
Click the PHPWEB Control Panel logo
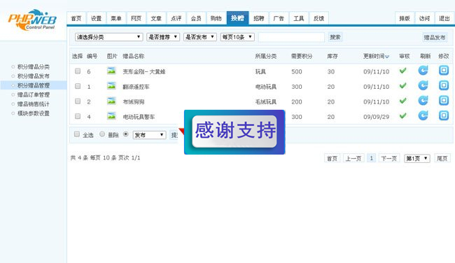point(32,20)
